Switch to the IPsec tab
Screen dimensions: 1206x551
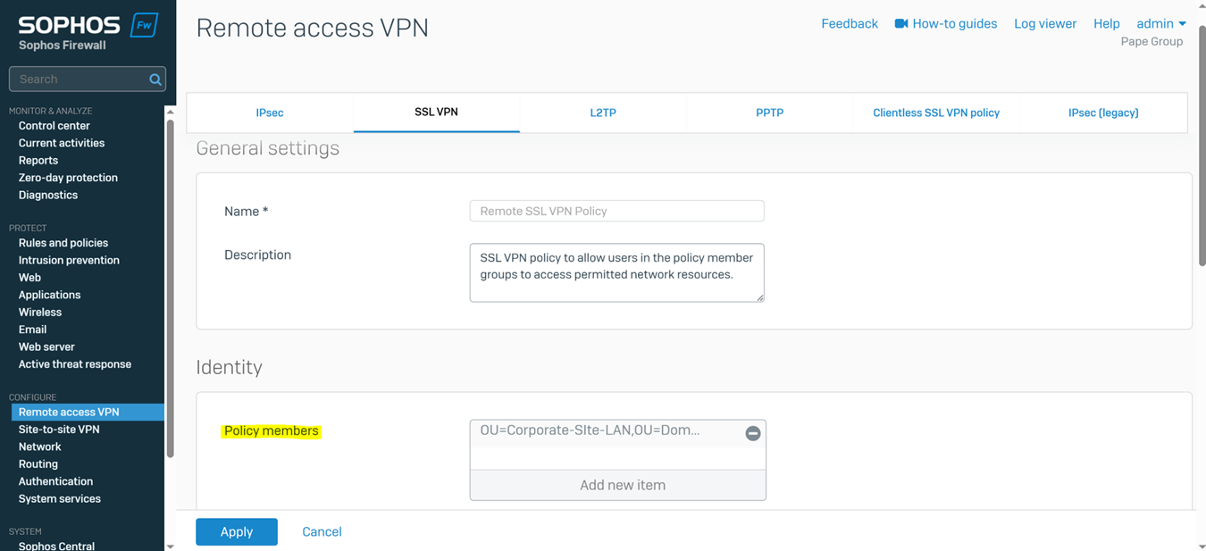pos(270,113)
